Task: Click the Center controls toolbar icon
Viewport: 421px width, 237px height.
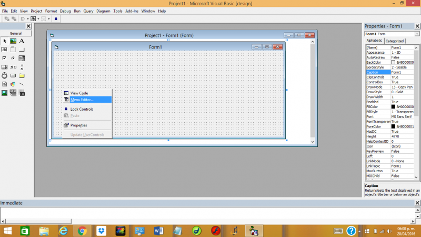Action: coord(33,19)
